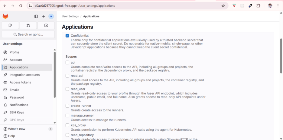The image size is (283, 140).
Task: Open the What's new link
Action: [x=17, y=129]
